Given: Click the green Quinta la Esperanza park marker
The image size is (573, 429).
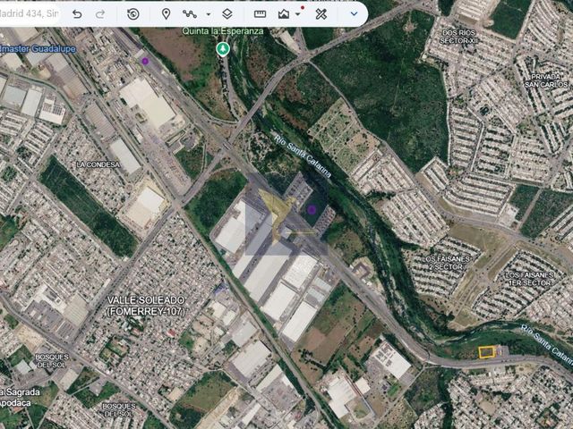Looking at the screenshot, I should pos(223,49).
